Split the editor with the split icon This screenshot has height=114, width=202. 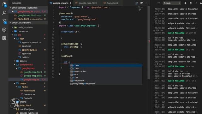[142, 3]
